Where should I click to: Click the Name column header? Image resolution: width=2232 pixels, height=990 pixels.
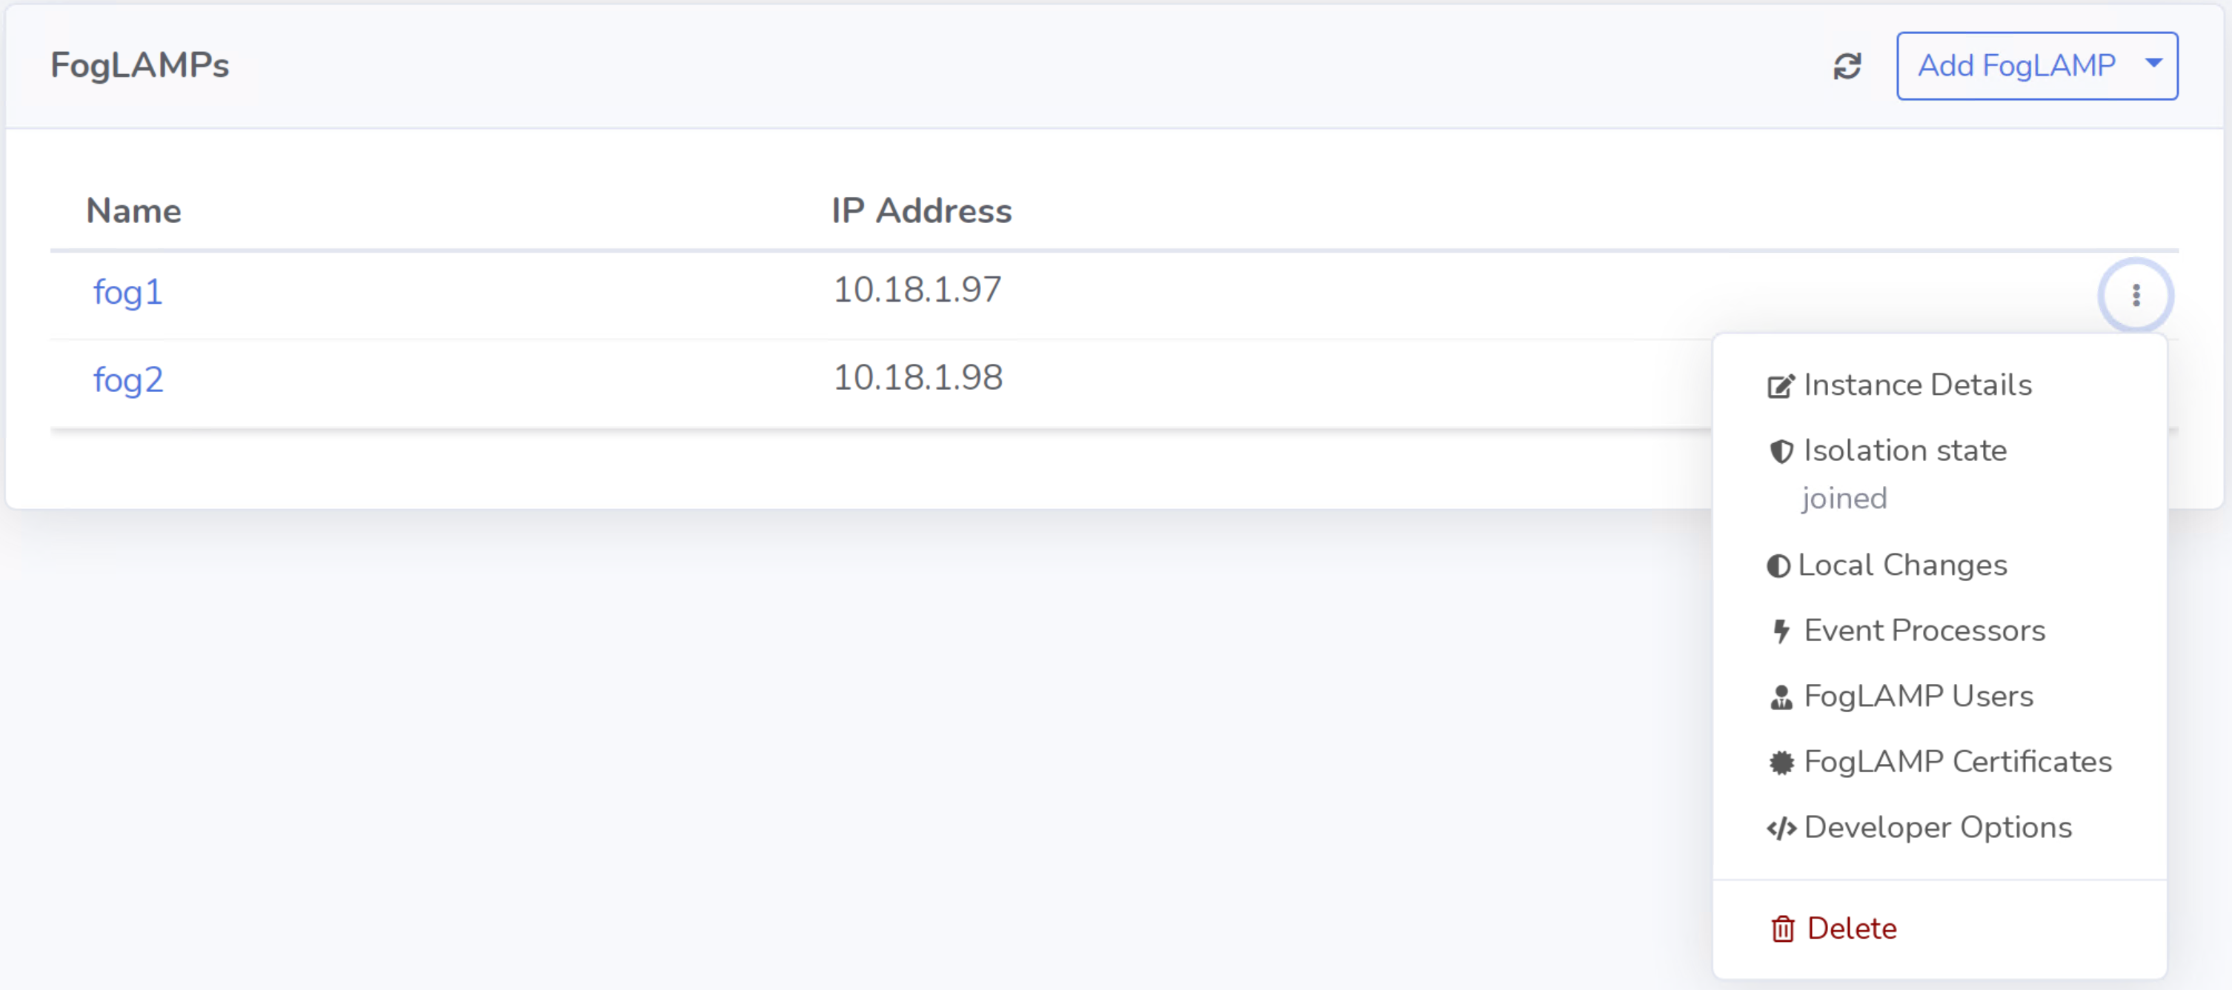133,210
